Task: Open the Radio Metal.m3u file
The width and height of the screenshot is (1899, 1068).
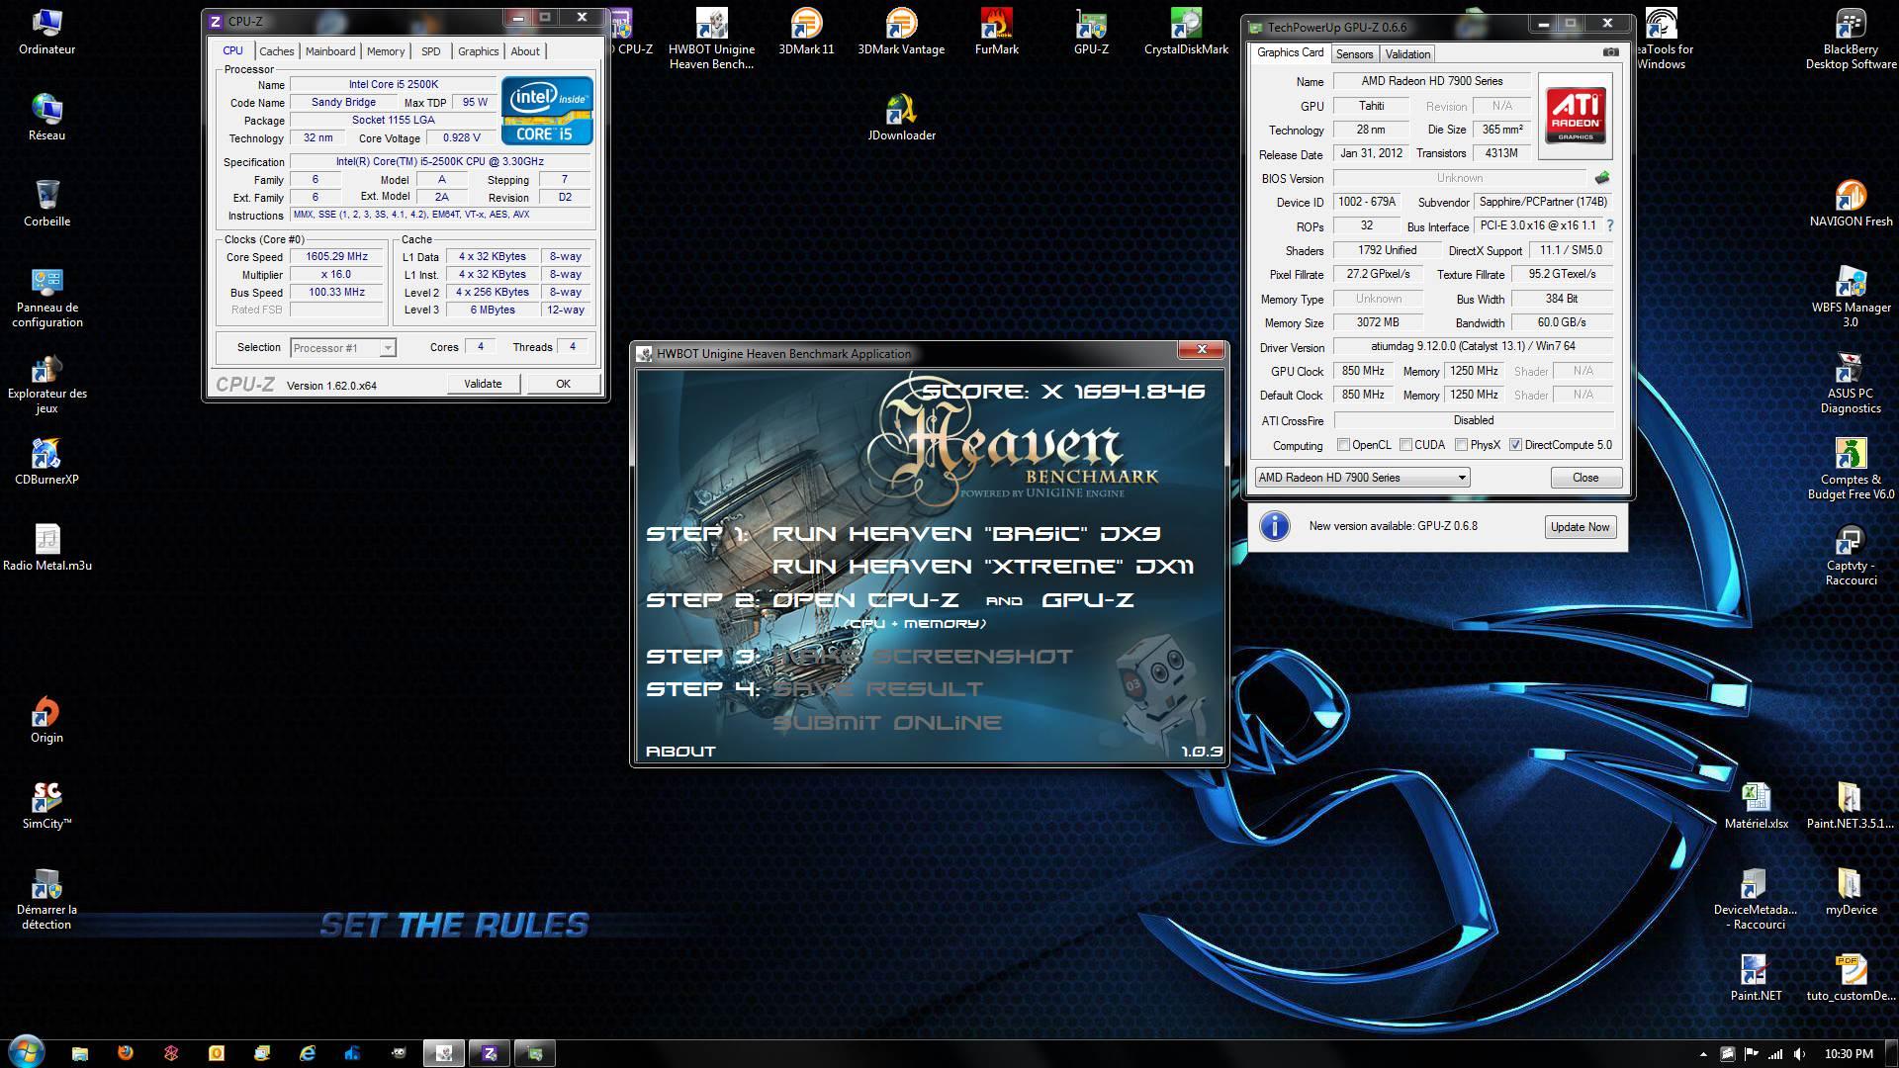Action: (x=46, y=548)
